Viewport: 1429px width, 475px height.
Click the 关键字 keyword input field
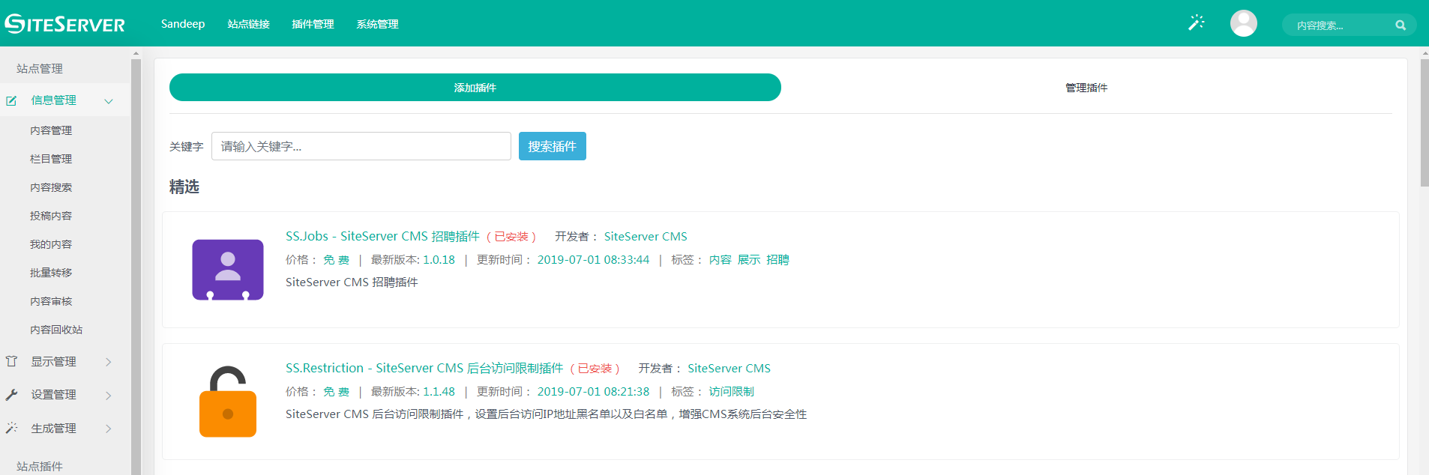click(x=361, y=146)
